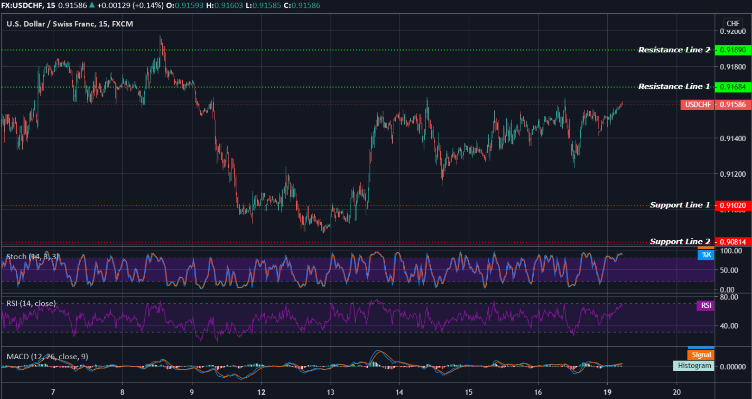Click the 0.91400 price axis value
Image resolution: width=752 pixels, height=399 pixels.
pos(733,138)
